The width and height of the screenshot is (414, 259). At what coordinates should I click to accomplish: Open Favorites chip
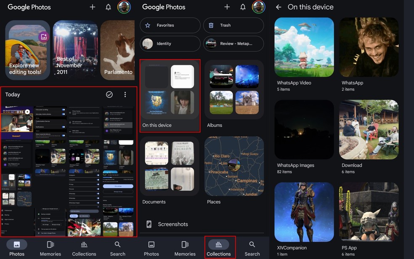[170, 25]
